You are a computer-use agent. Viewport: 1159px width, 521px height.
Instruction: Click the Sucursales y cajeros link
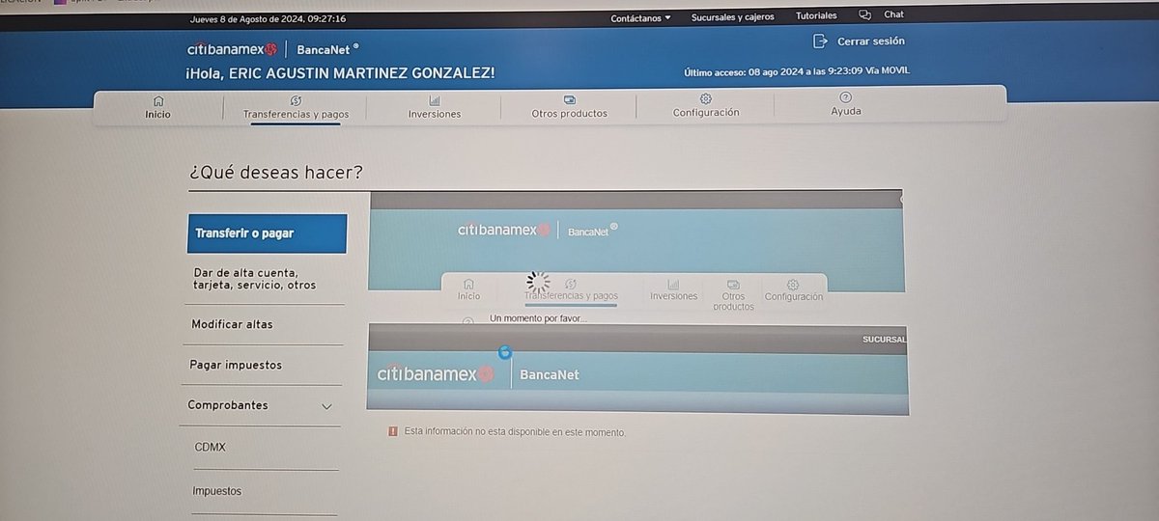732,16
